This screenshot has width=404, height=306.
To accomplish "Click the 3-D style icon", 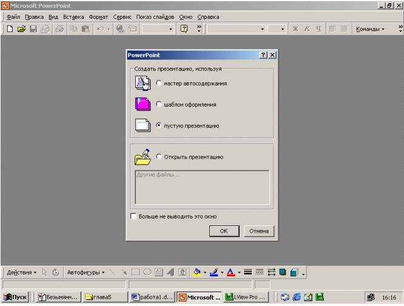I will (294, 272).
